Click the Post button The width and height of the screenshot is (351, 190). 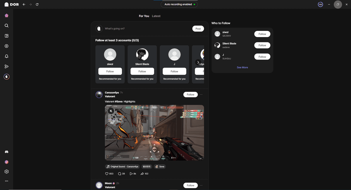tap(198, 29)
